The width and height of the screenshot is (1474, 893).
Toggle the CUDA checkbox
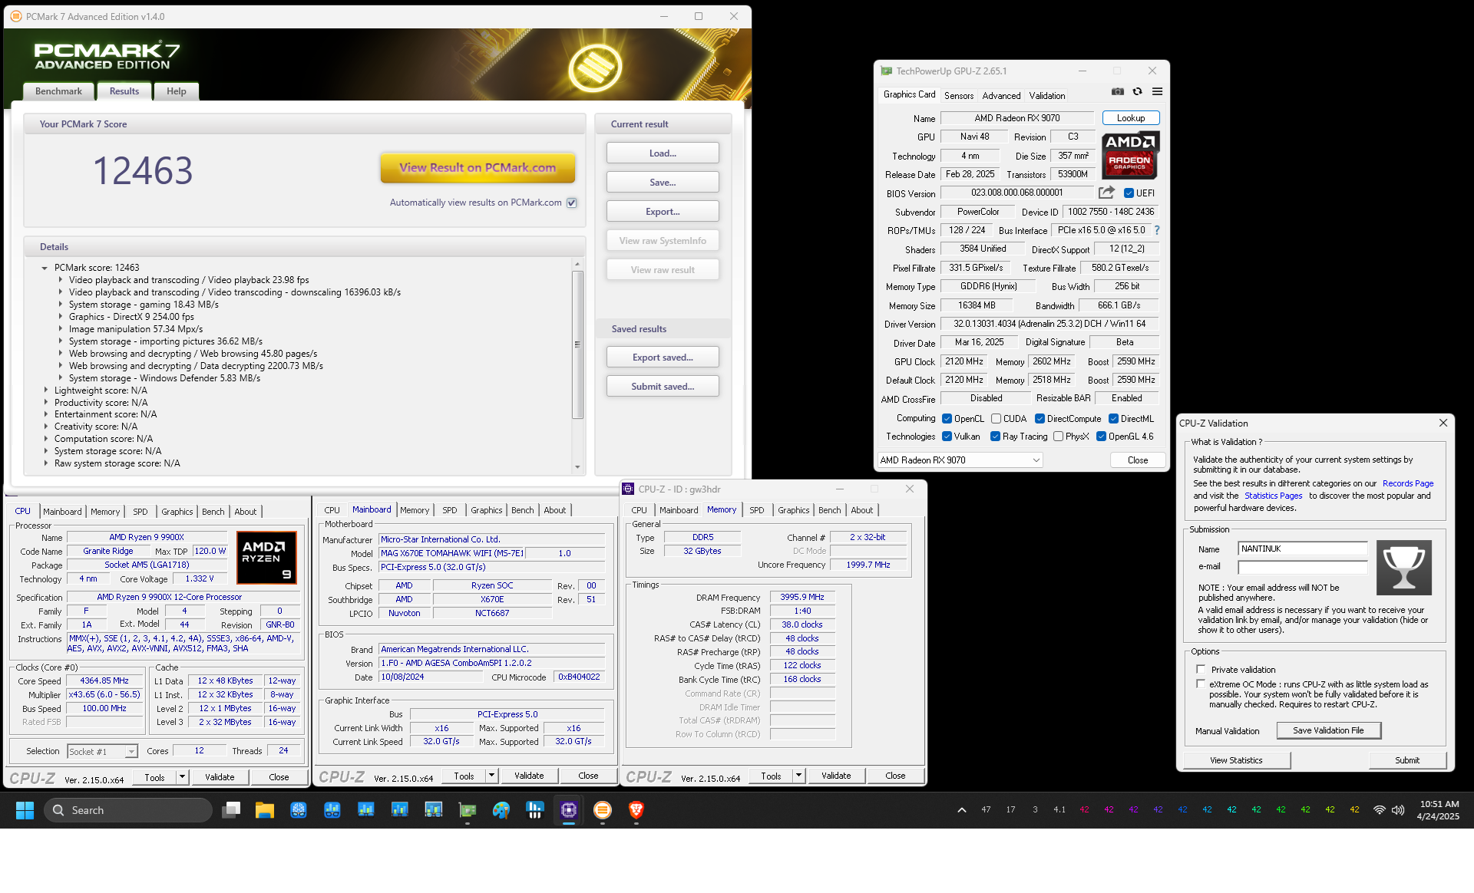tap(996, 419)
